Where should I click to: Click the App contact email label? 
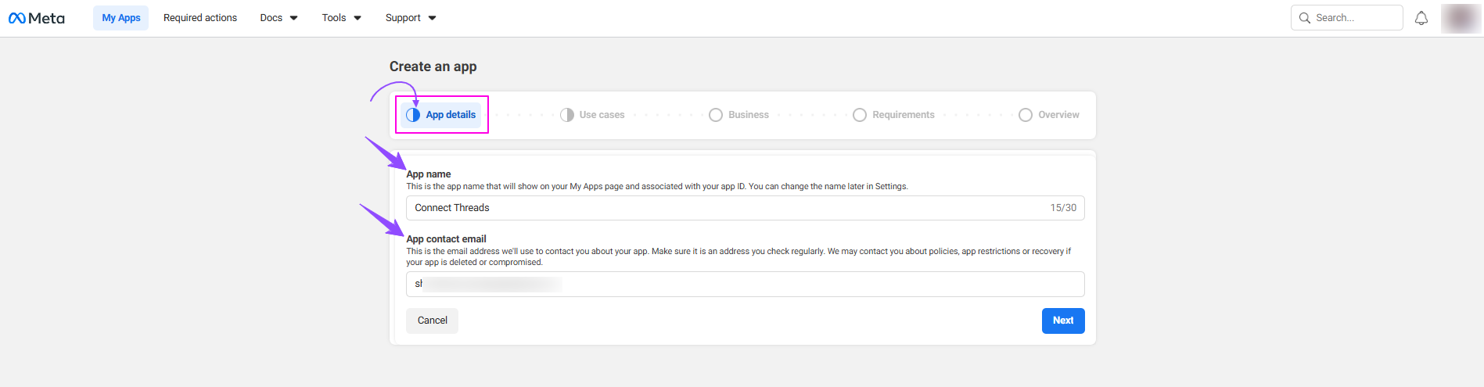[x=446, y=239]
